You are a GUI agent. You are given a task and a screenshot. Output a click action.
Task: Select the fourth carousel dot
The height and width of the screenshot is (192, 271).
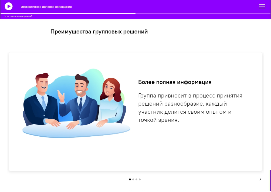tap(140, 179)
